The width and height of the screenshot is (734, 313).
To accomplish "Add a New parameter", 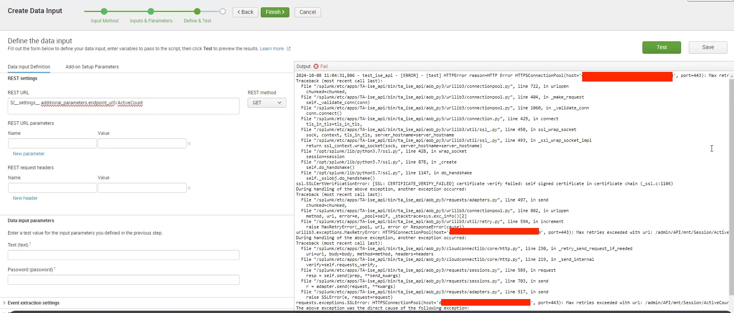I will (x=29, y=154).
